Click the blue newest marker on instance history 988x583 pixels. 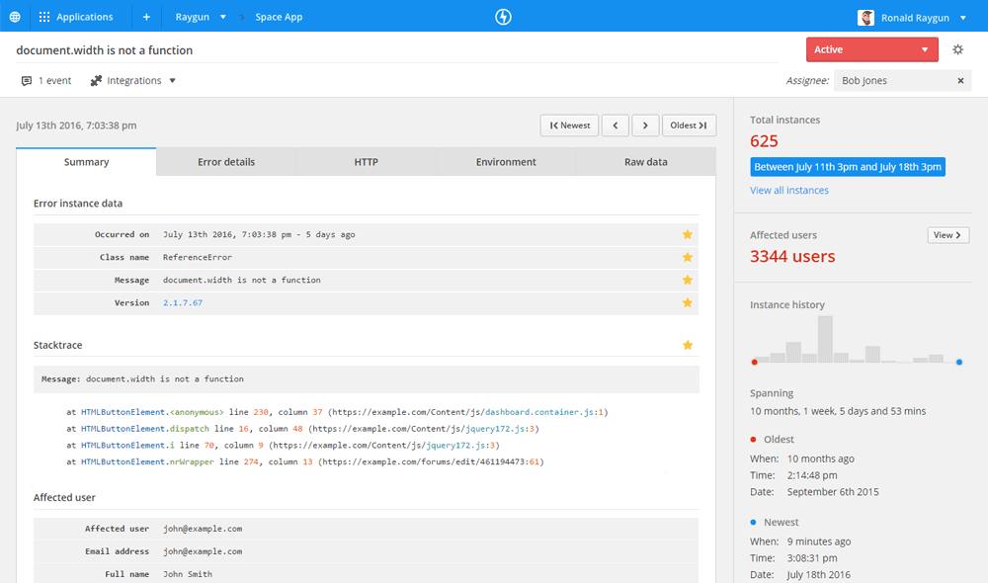tap(959, 363)
